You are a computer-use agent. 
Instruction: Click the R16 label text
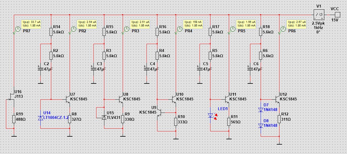(163, 27)
